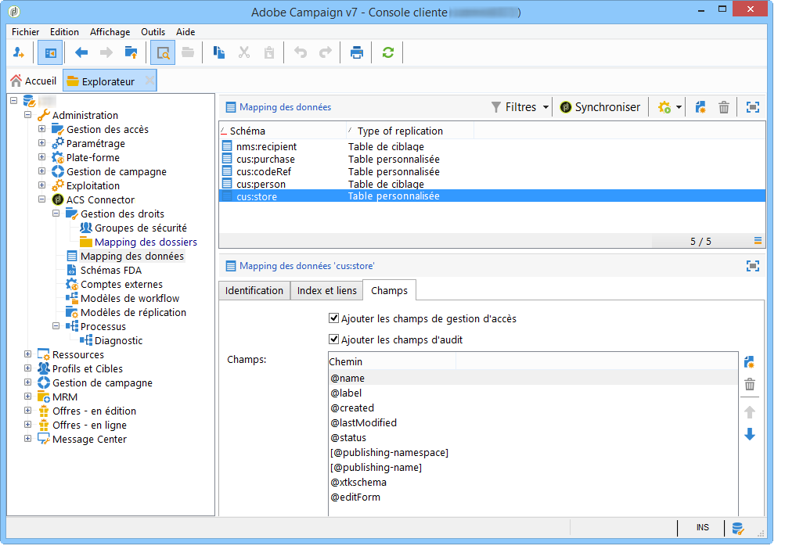Screen dimensions: 785x553
Task: Click the blue move field down arrow
Action: pos(750,434)
